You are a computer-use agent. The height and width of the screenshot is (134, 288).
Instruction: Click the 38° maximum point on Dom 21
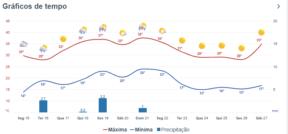tap(143, 38)
